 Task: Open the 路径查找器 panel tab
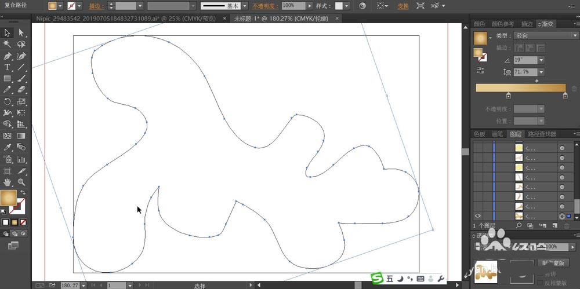[542, 134]
